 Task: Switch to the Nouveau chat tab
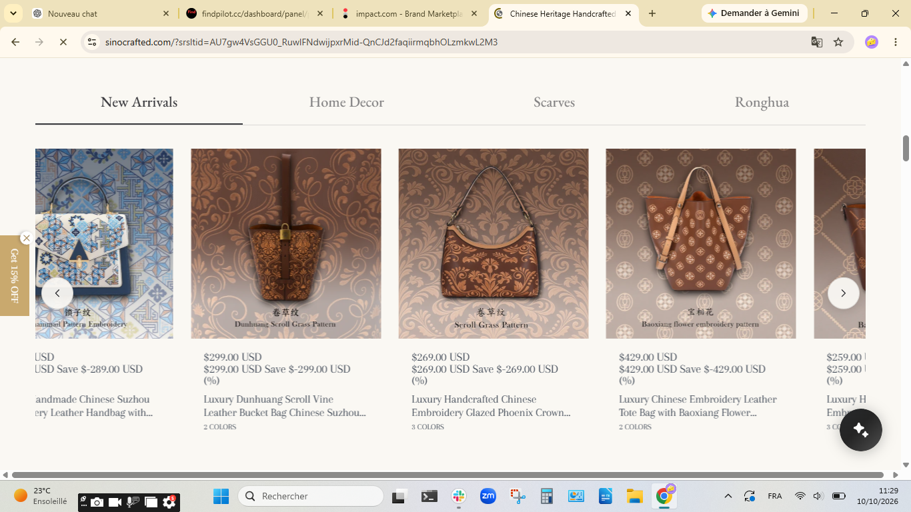click(101, 13)
